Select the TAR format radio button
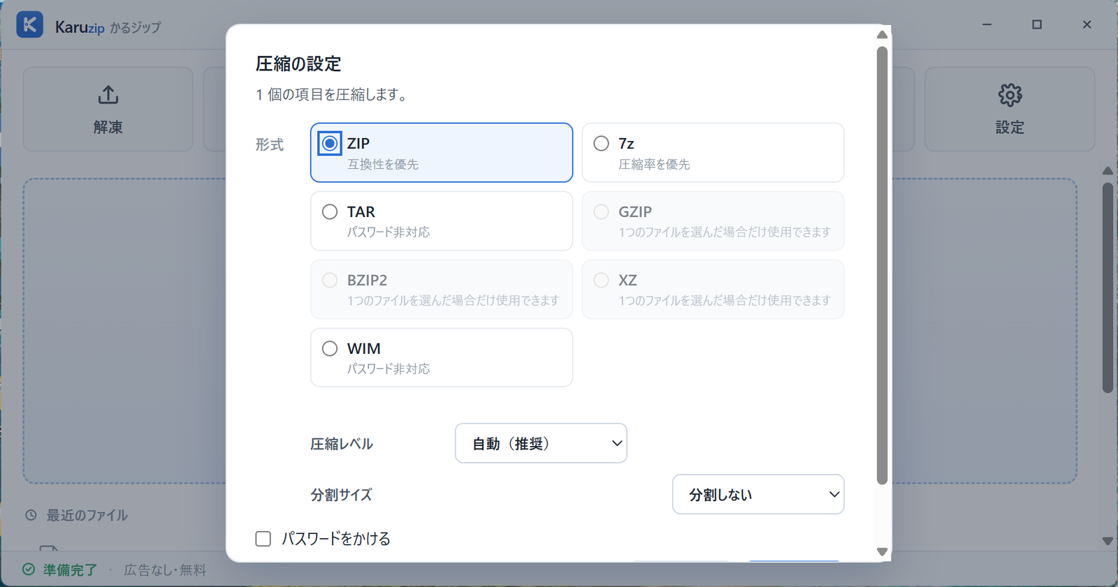This screenshot has width=1118, height=587. (x=329, y=211)
